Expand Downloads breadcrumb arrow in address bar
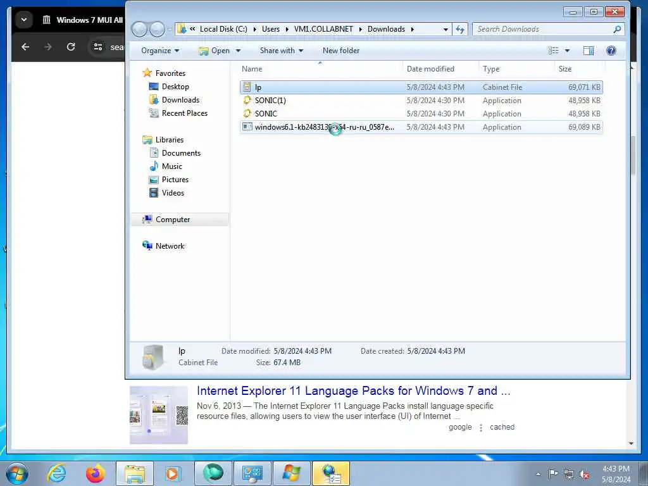Screen dimensions: 648x486 pos(412,29)
